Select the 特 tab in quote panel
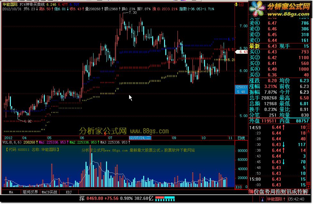 300,192
